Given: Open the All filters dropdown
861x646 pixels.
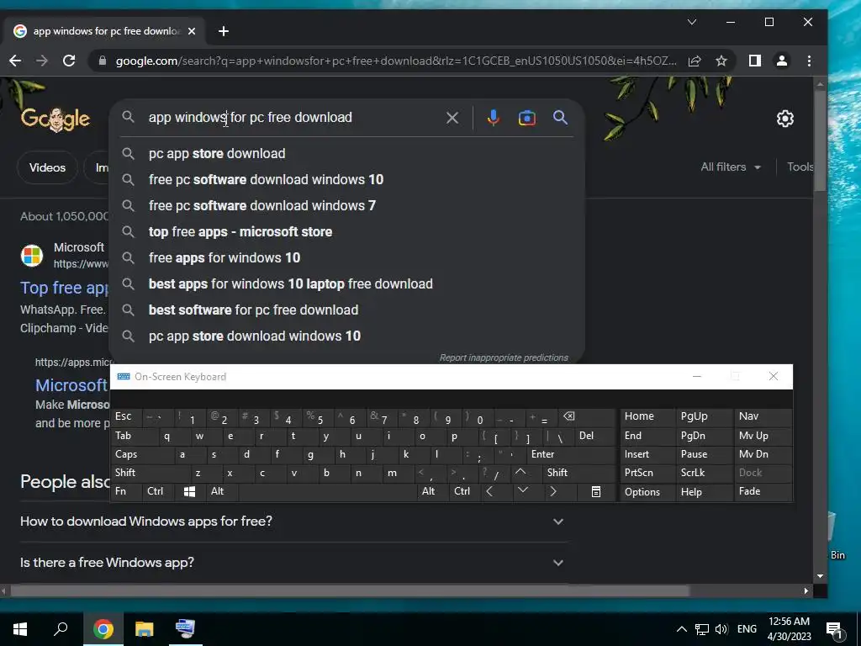Looking at the screenshot, I should click(x=731, y=167).
